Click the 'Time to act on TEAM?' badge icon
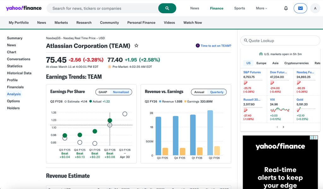Viewport: 323px width, 189px height. (197, 45)
